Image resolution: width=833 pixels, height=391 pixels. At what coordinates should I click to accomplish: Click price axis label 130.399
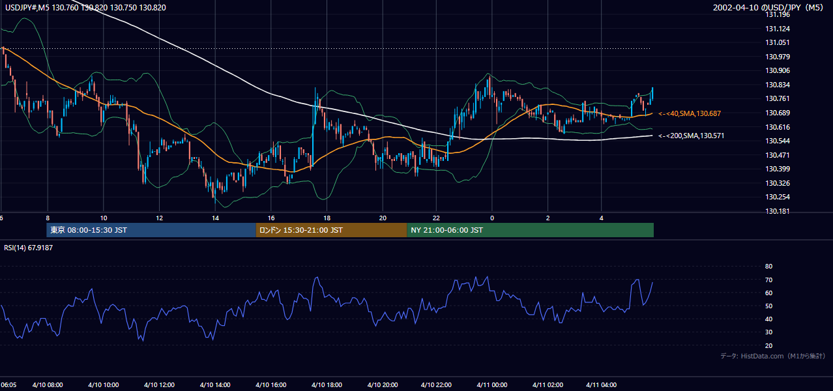coord(778,169)
